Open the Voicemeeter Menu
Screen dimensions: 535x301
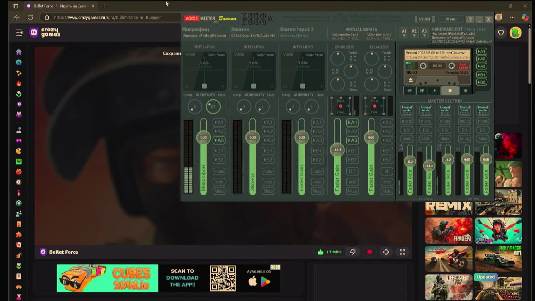[451, 19]
